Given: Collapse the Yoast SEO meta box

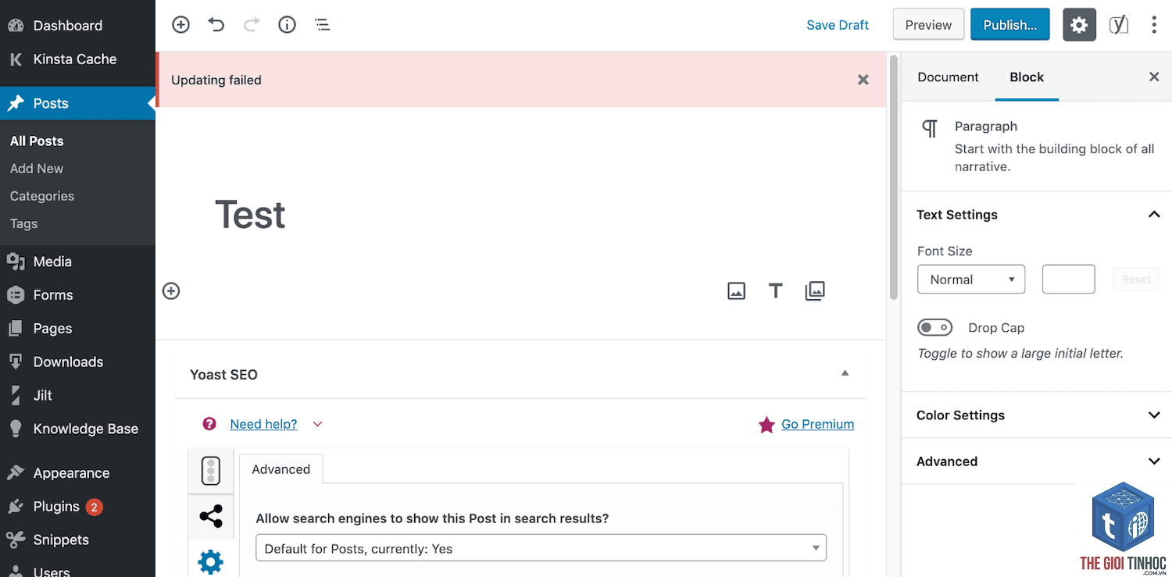Looking at the screenshot, I should [x=845, y=374].
